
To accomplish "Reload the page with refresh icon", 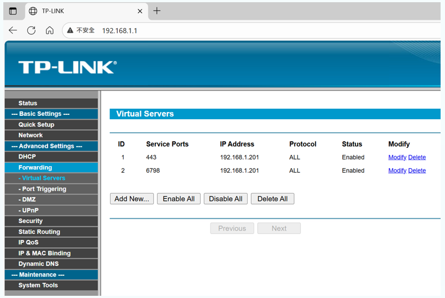I will tap(32, 30).
